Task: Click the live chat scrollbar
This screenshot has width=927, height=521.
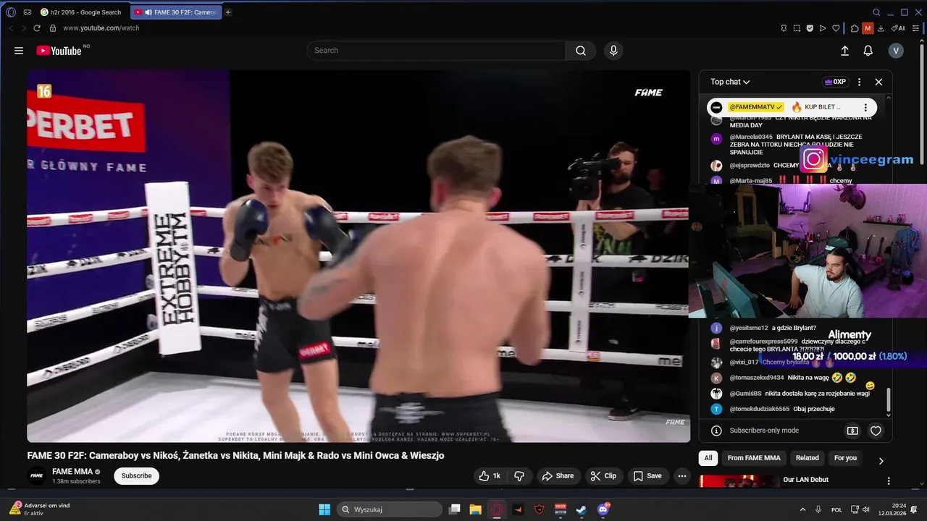Action: (889, 400)
